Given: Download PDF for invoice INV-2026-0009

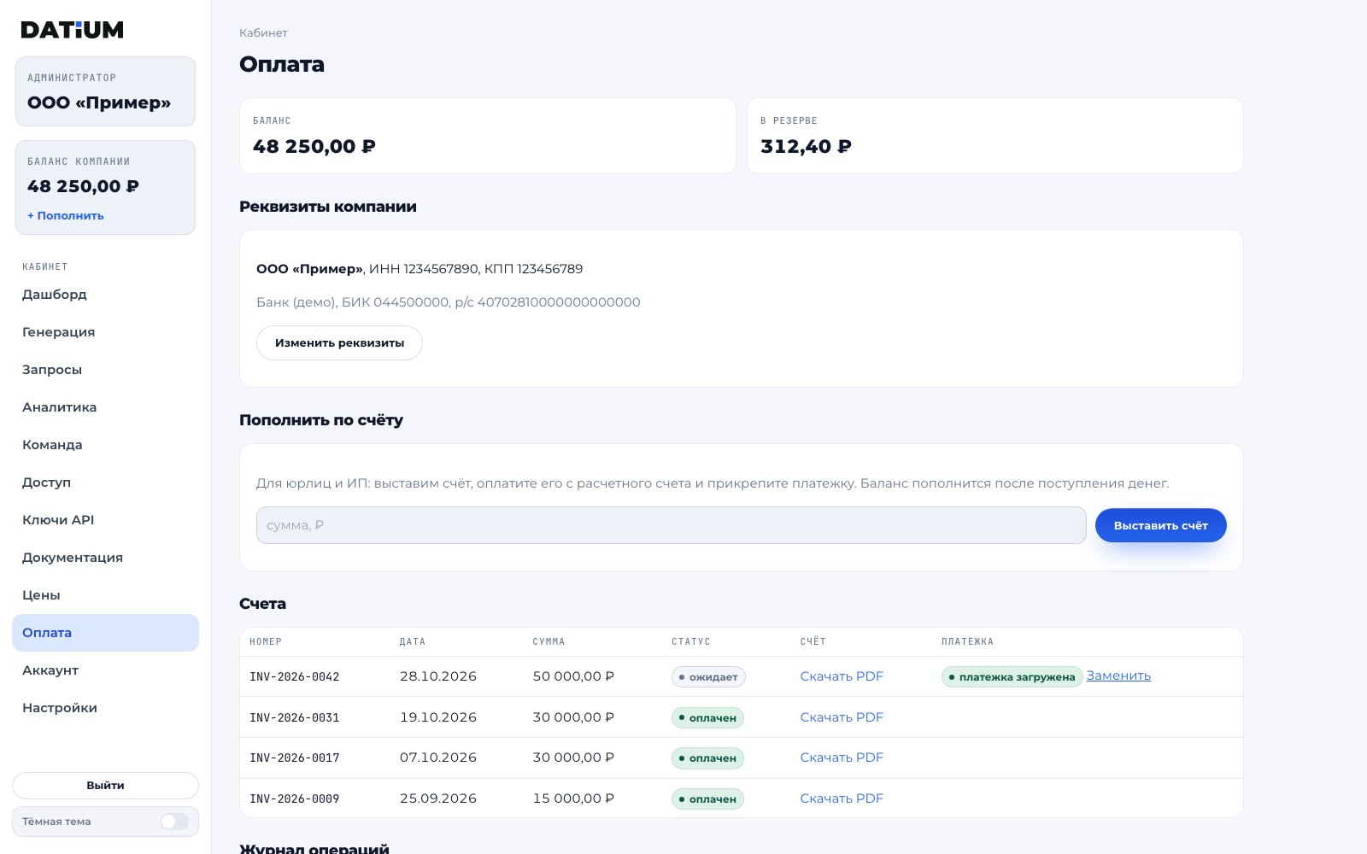Looking at the screenshot, I should coord(842,798).
